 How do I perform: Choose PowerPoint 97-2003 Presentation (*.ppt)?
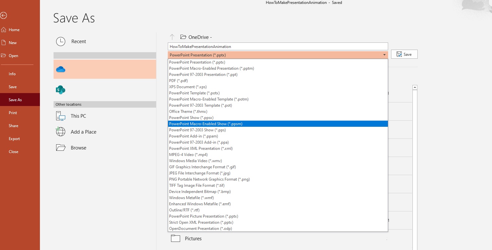tap(278, 75)
